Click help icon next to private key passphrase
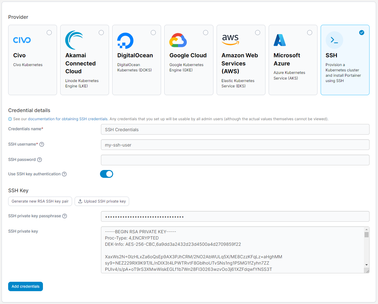 (65, 216)
